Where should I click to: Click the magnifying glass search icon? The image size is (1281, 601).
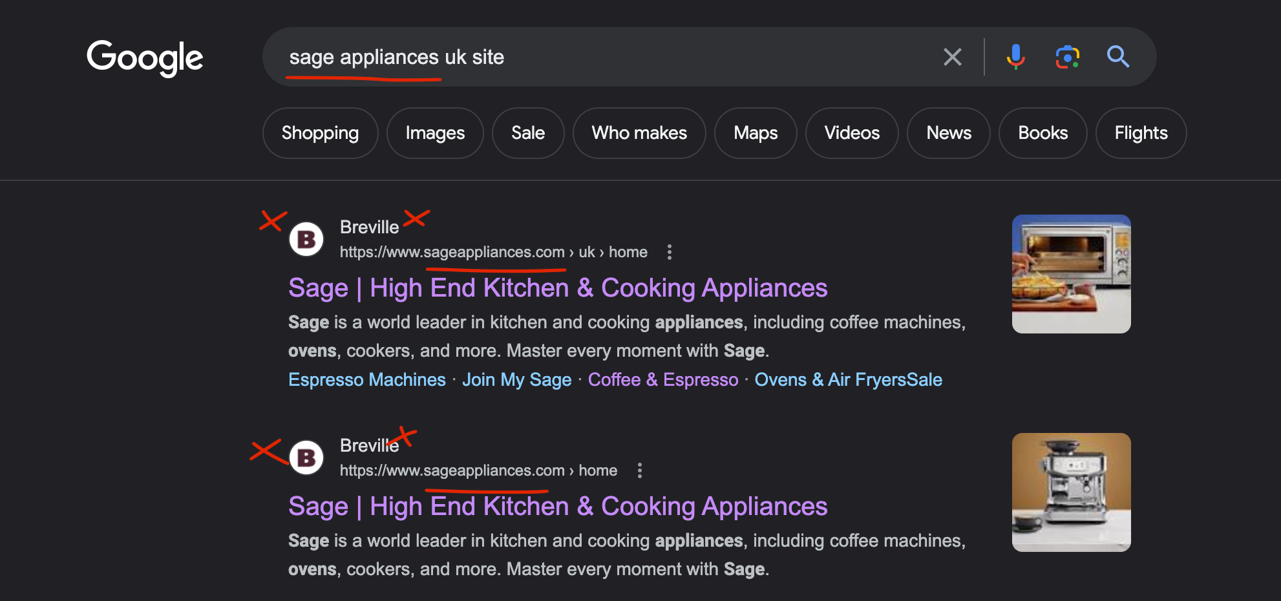[x=1119, y=57]
